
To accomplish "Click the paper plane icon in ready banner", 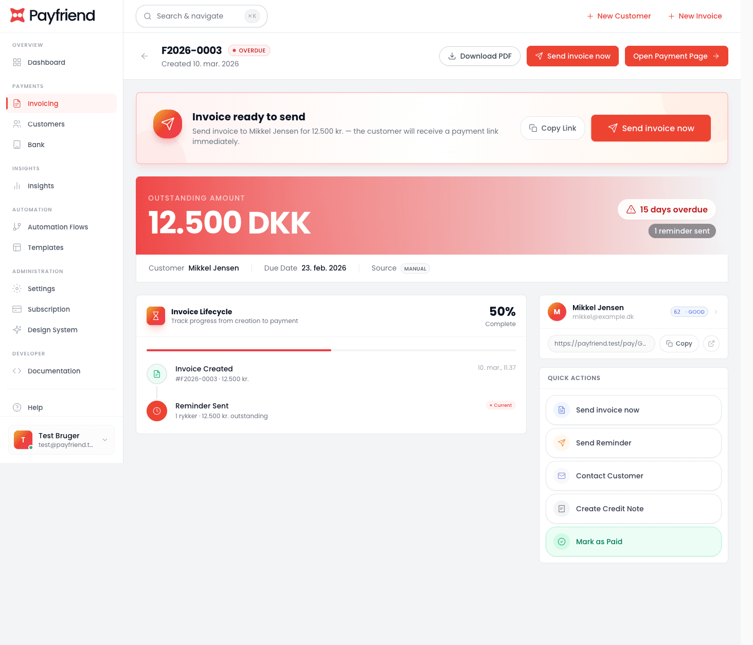I will point(168,124).
